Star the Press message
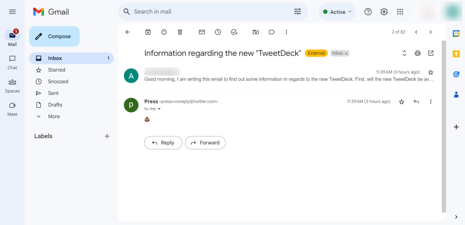Image resolution: width=465 pixels, height=225 pixels. 402,102
